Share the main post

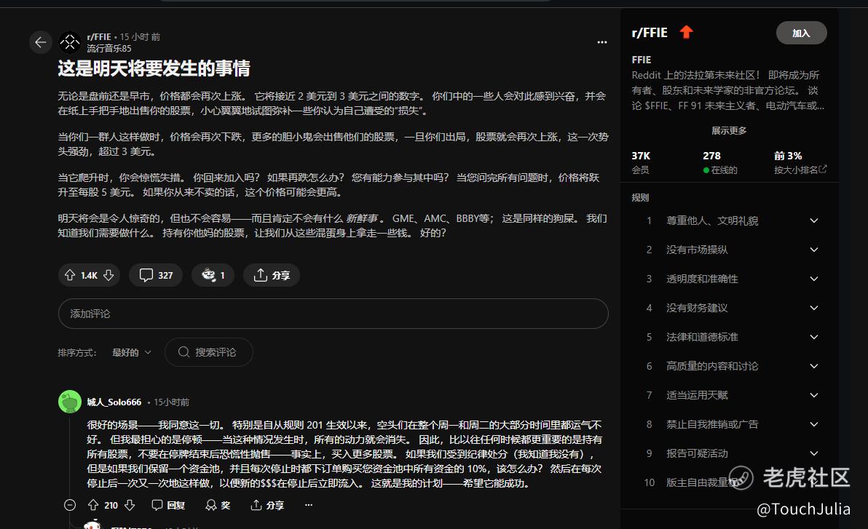[x=272, y=275]
